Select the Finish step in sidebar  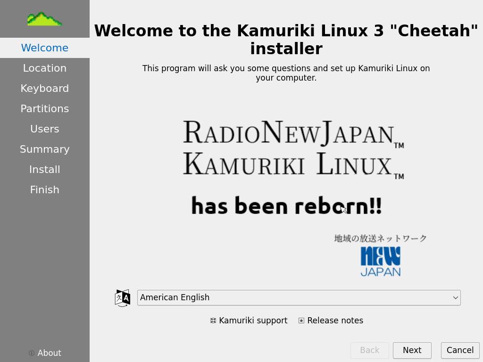click(45, 190)
